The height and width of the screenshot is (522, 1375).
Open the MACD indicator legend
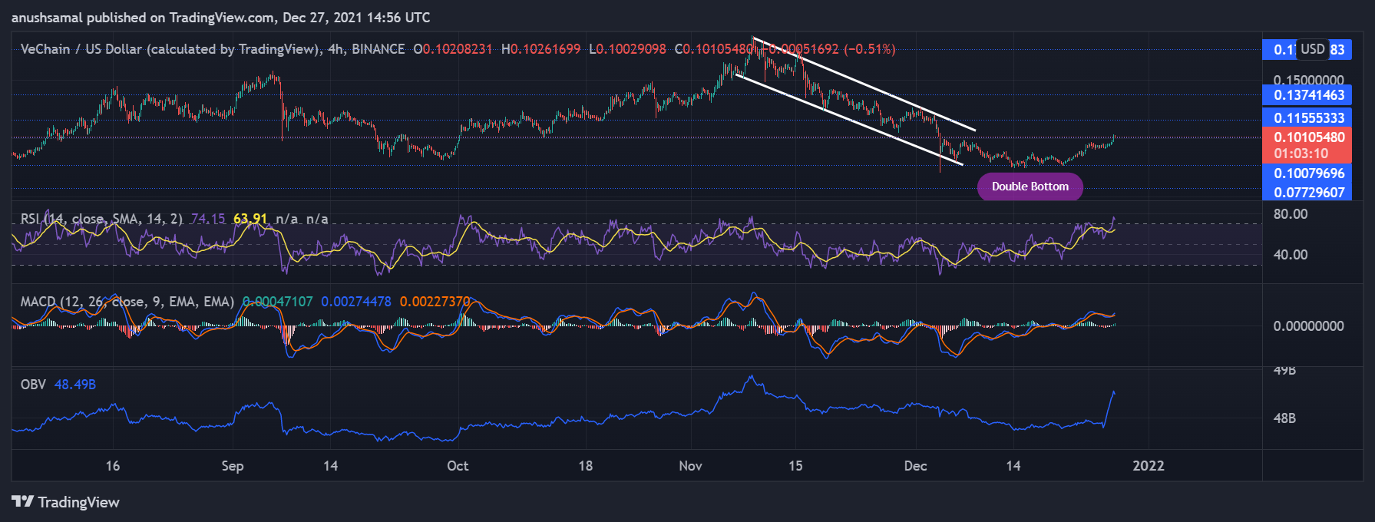[x=127, y=302]
